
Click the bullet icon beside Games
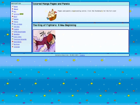(x=13, y=19)
